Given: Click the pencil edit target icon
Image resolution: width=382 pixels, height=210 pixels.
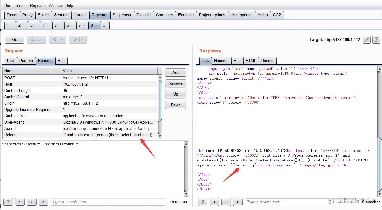Looking at the screenshot, I should click(x=367, y=39).
